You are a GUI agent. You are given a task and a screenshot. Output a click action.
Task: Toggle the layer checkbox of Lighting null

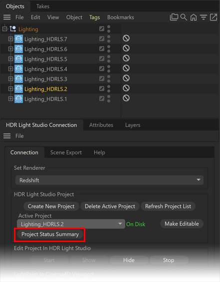(102, 29)
